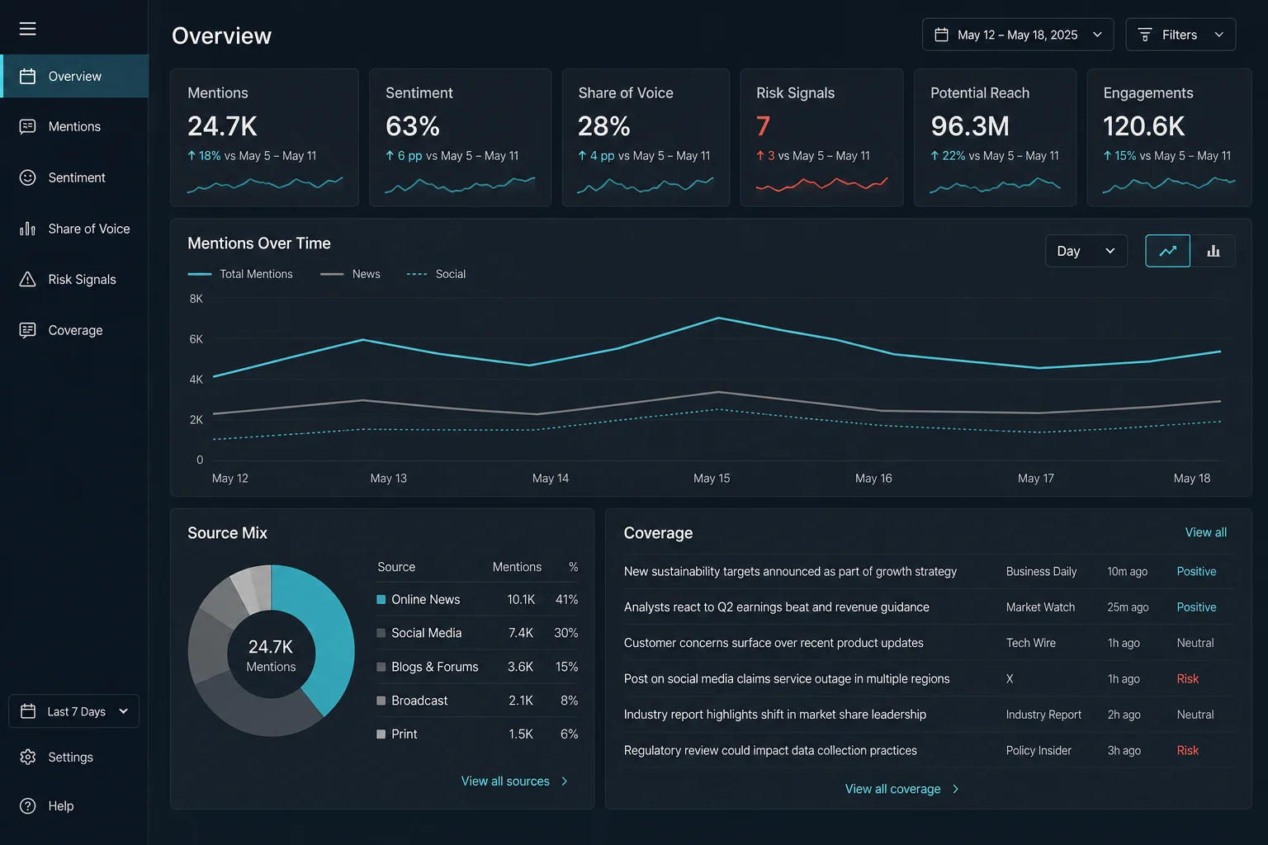Open sustainability targets coverage article
Screen dimensions: 1268x845
[790, 571]
